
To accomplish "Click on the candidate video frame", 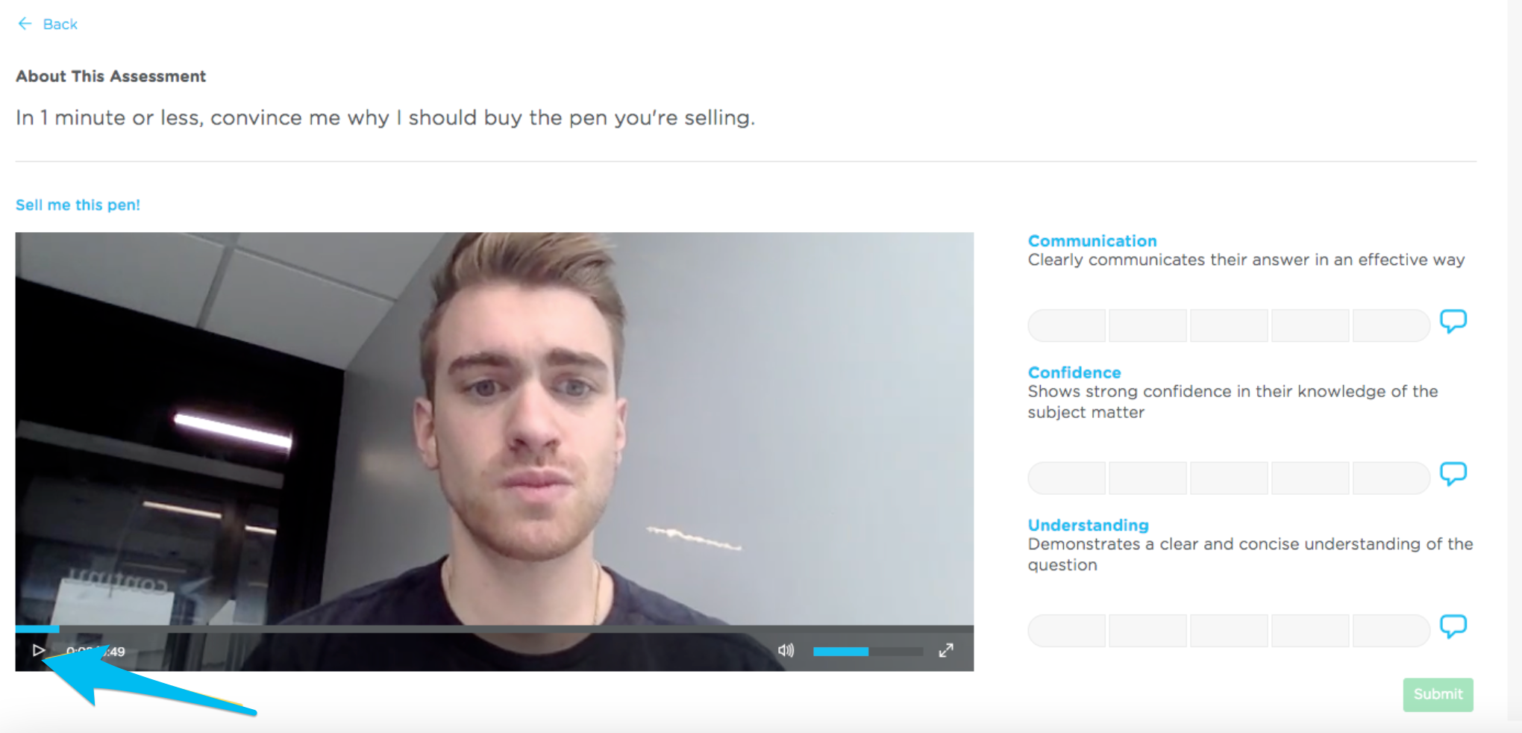I will pyautogui.click(x=494, y=428).
